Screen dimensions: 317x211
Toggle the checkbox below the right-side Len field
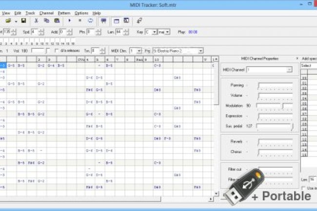[303, 188]
